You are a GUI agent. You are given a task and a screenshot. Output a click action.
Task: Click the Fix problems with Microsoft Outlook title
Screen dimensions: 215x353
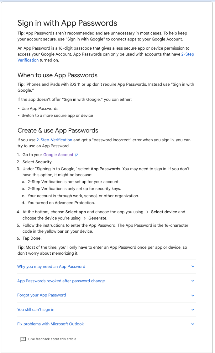pyautogui.click(x=50, y=324)
